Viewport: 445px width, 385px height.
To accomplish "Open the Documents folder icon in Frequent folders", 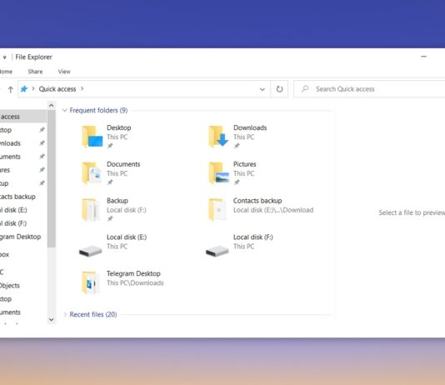I will [92, 172].
